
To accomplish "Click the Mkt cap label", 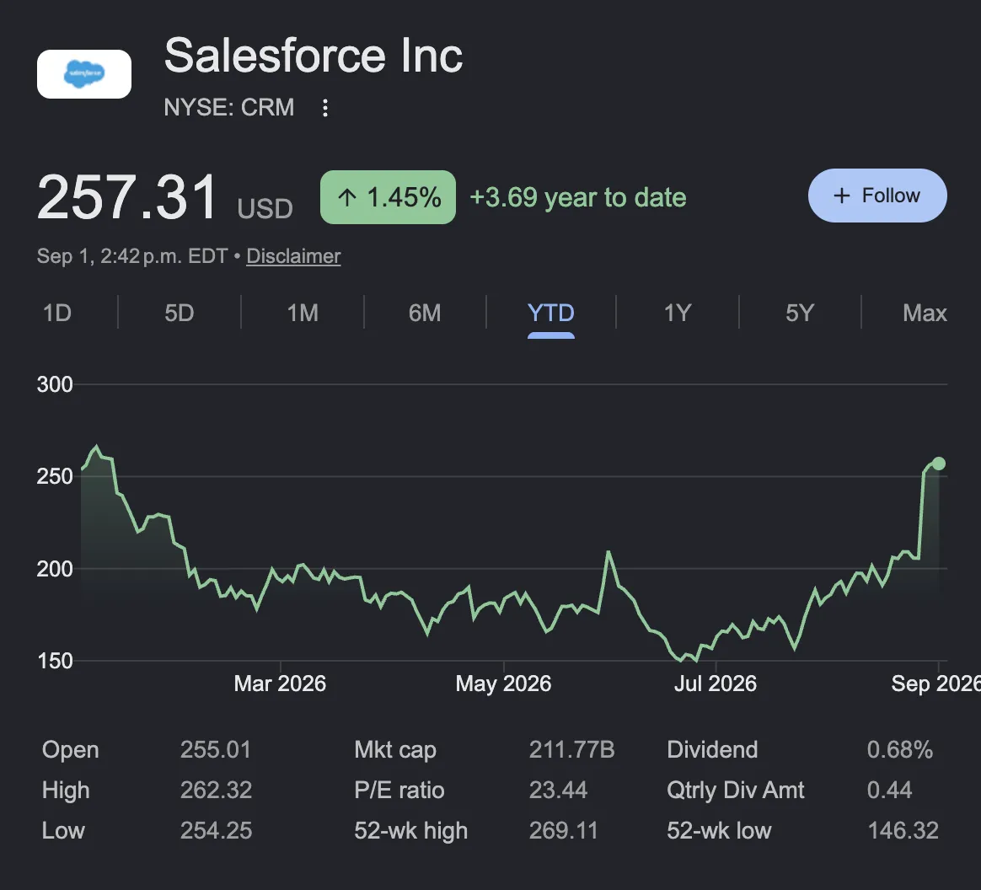I will click(x=395, y=750).
